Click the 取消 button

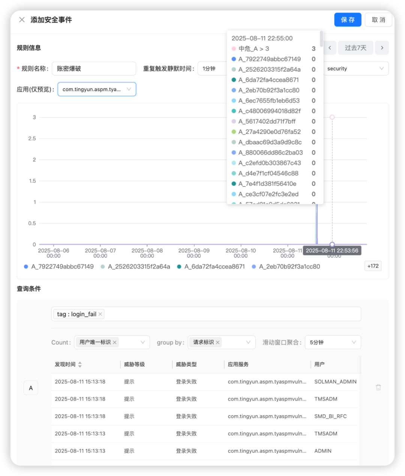(x=378, y=20)
